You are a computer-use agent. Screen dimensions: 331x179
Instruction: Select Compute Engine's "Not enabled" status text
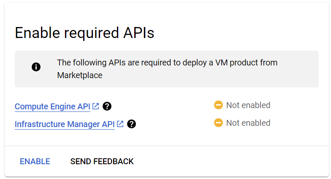point(248,105)
